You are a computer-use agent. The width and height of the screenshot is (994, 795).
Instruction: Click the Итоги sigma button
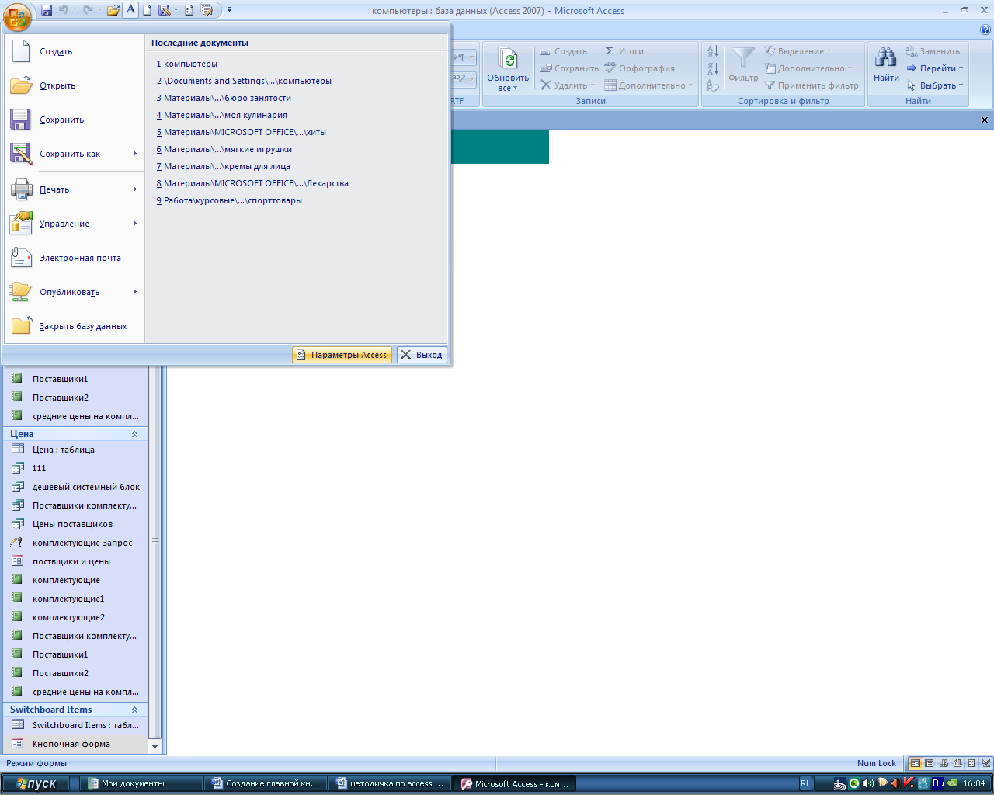pos(625,51)
